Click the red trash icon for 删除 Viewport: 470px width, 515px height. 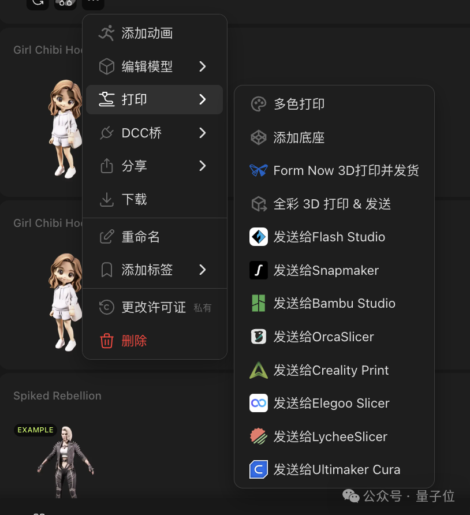coord(106,341)
